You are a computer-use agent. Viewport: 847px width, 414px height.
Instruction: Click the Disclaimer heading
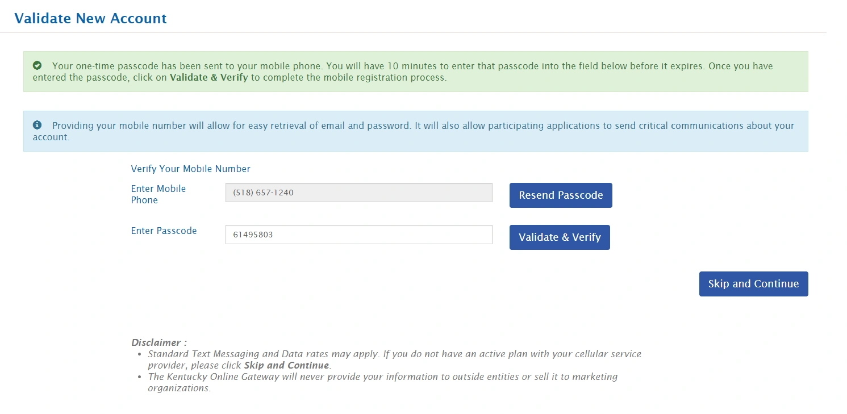[x=158, y=342]
